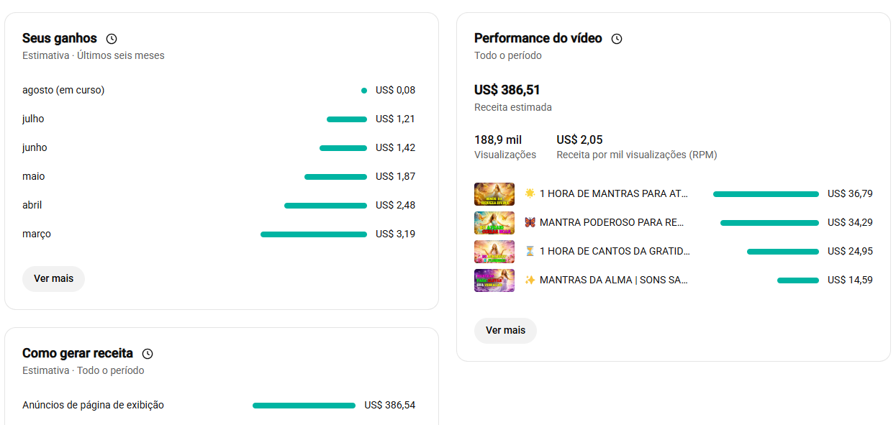Open the MANTRAS DA ALMA video thumbnail

pos(494,280)
